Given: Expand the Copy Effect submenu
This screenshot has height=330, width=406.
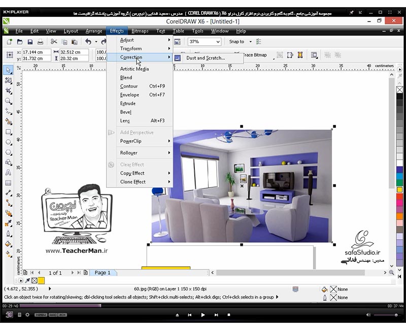Looking at the screenshot, I should tap(140, 173).
